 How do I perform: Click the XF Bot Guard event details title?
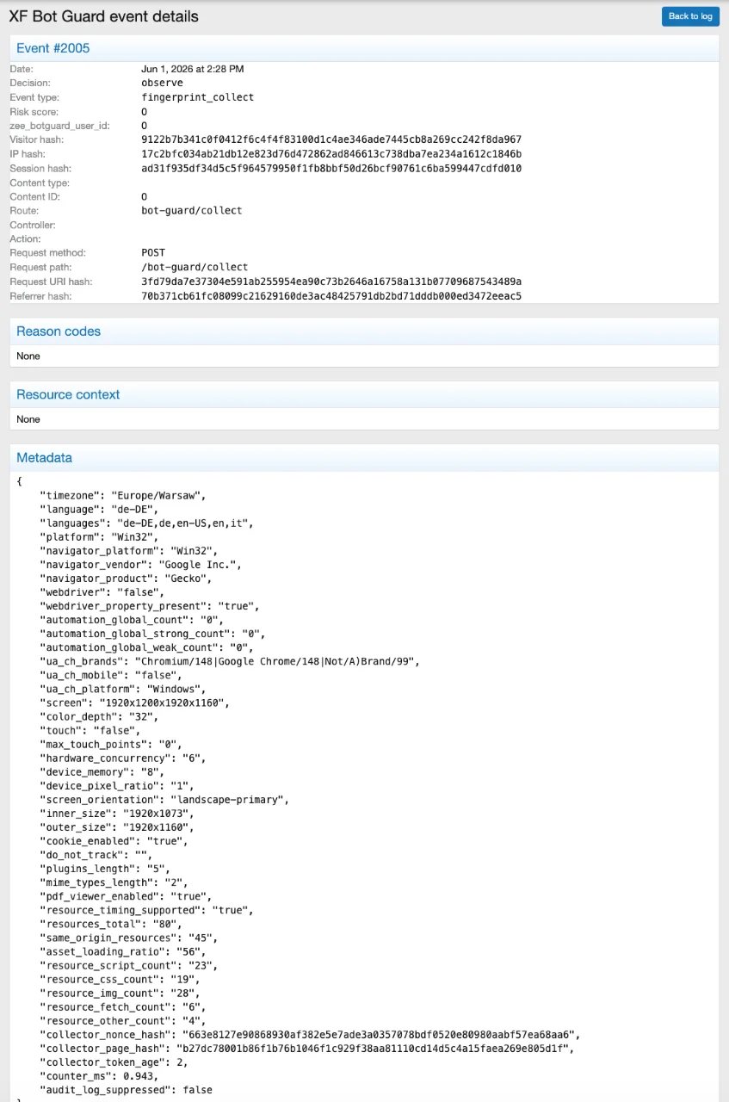(103, 16)
